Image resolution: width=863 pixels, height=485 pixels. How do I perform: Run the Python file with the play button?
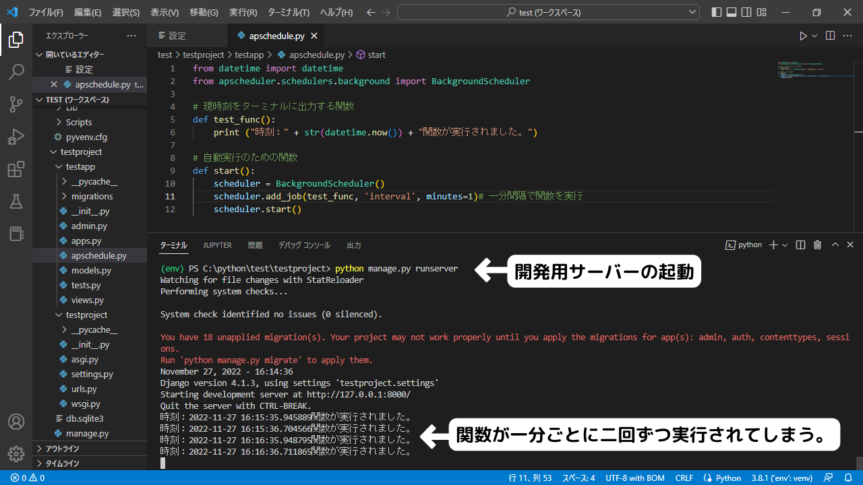click(803, 36)
